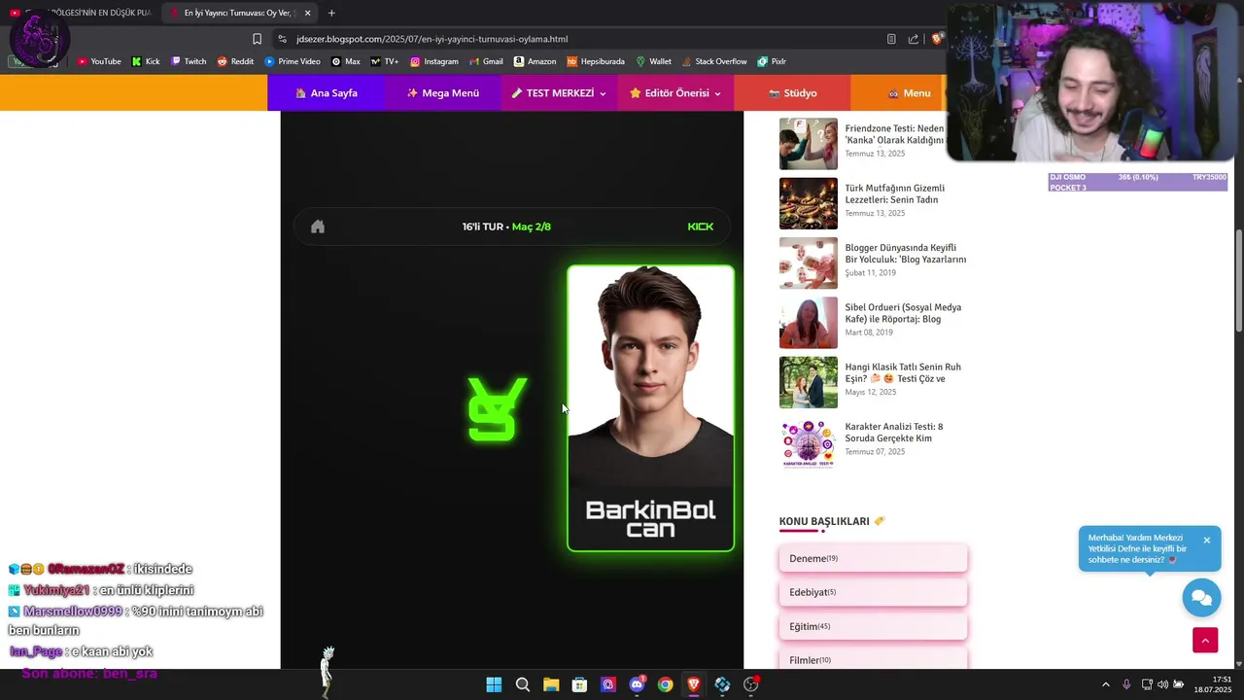Click the Karakter Analizi thumbnail image
The image size is (1244, 700).
tap(808, 442)
